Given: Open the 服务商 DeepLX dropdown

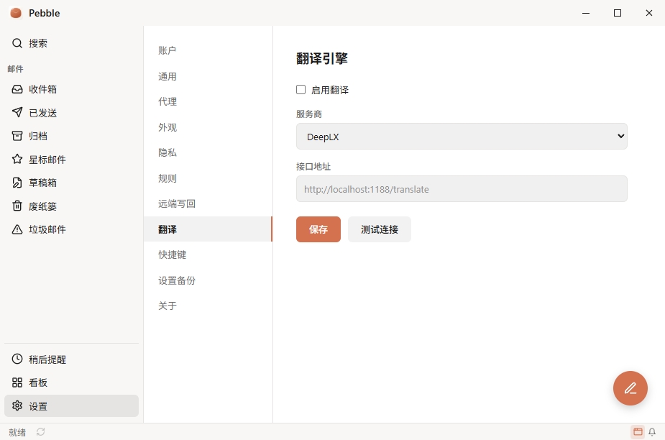Looking at the screenshot, I should (x=462, y=136).
